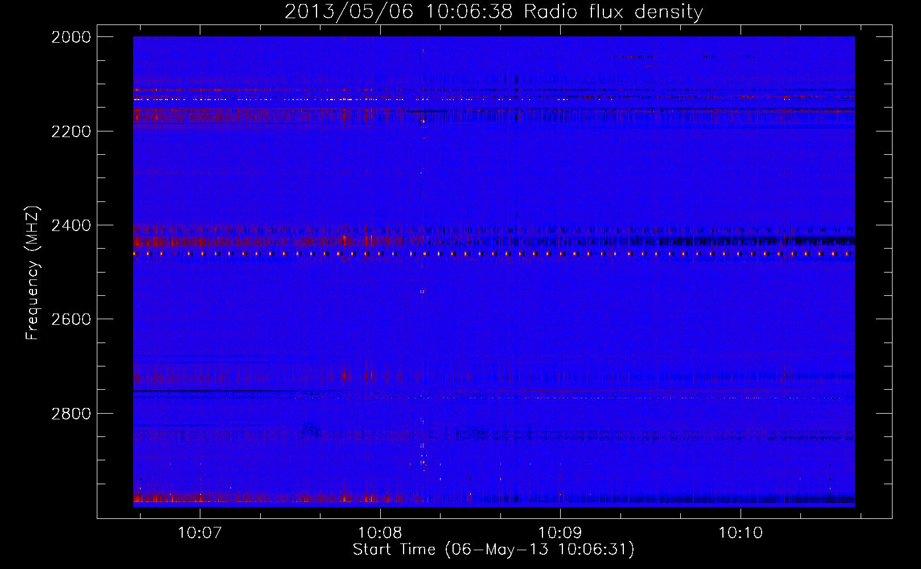Viewport: 921px width, 569px height.
Task: Click the 'Start Time (06-May-13 10:06:31)' axis label
Action: pyautogui.click(x=494, y=550)
